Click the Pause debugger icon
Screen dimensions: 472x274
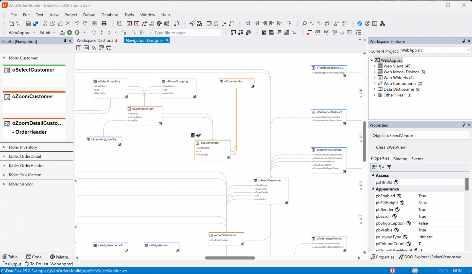(77, 32)
